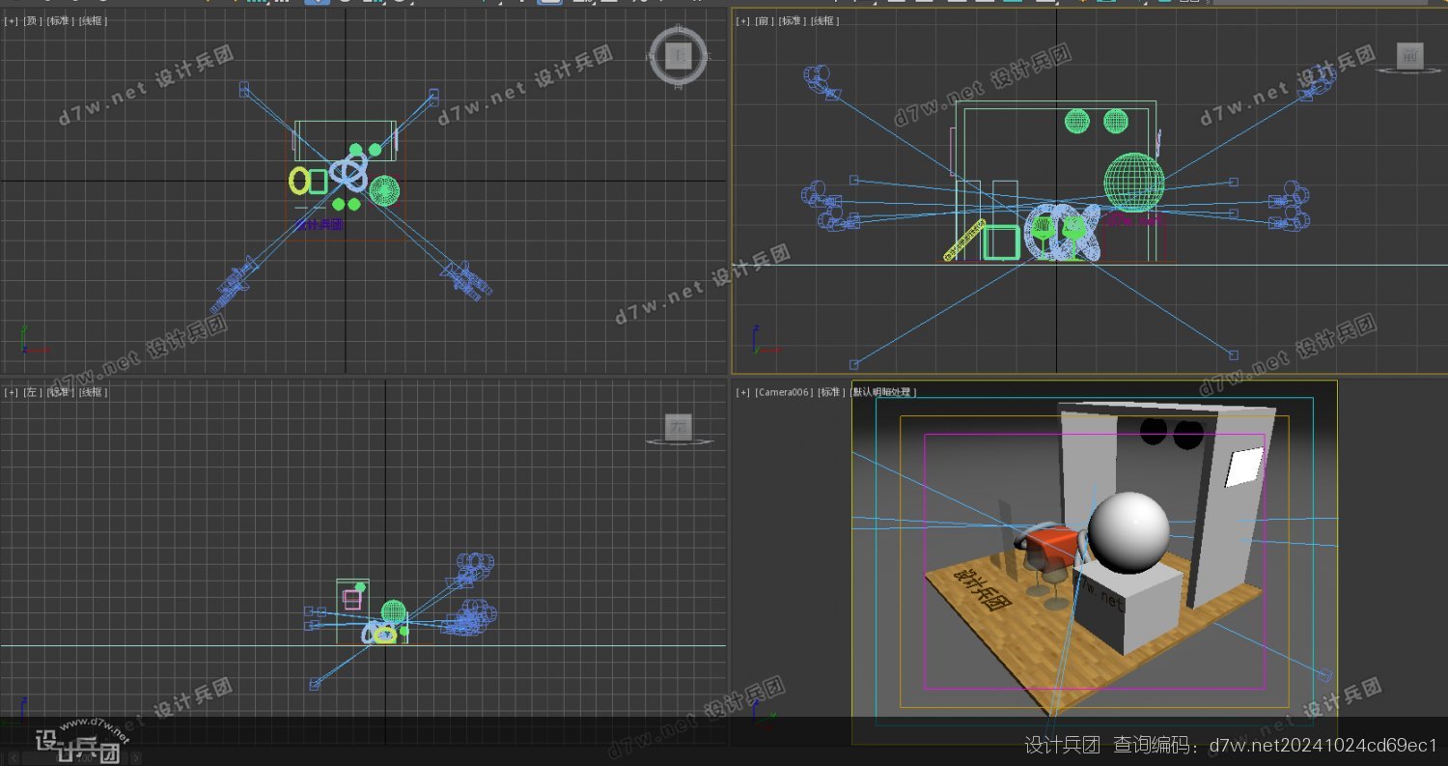The height and width of the screenshot is (766, 1448).
Task: Open the 线框 shading menu in 顶 viewport
Action: click(x=93, y=20)
